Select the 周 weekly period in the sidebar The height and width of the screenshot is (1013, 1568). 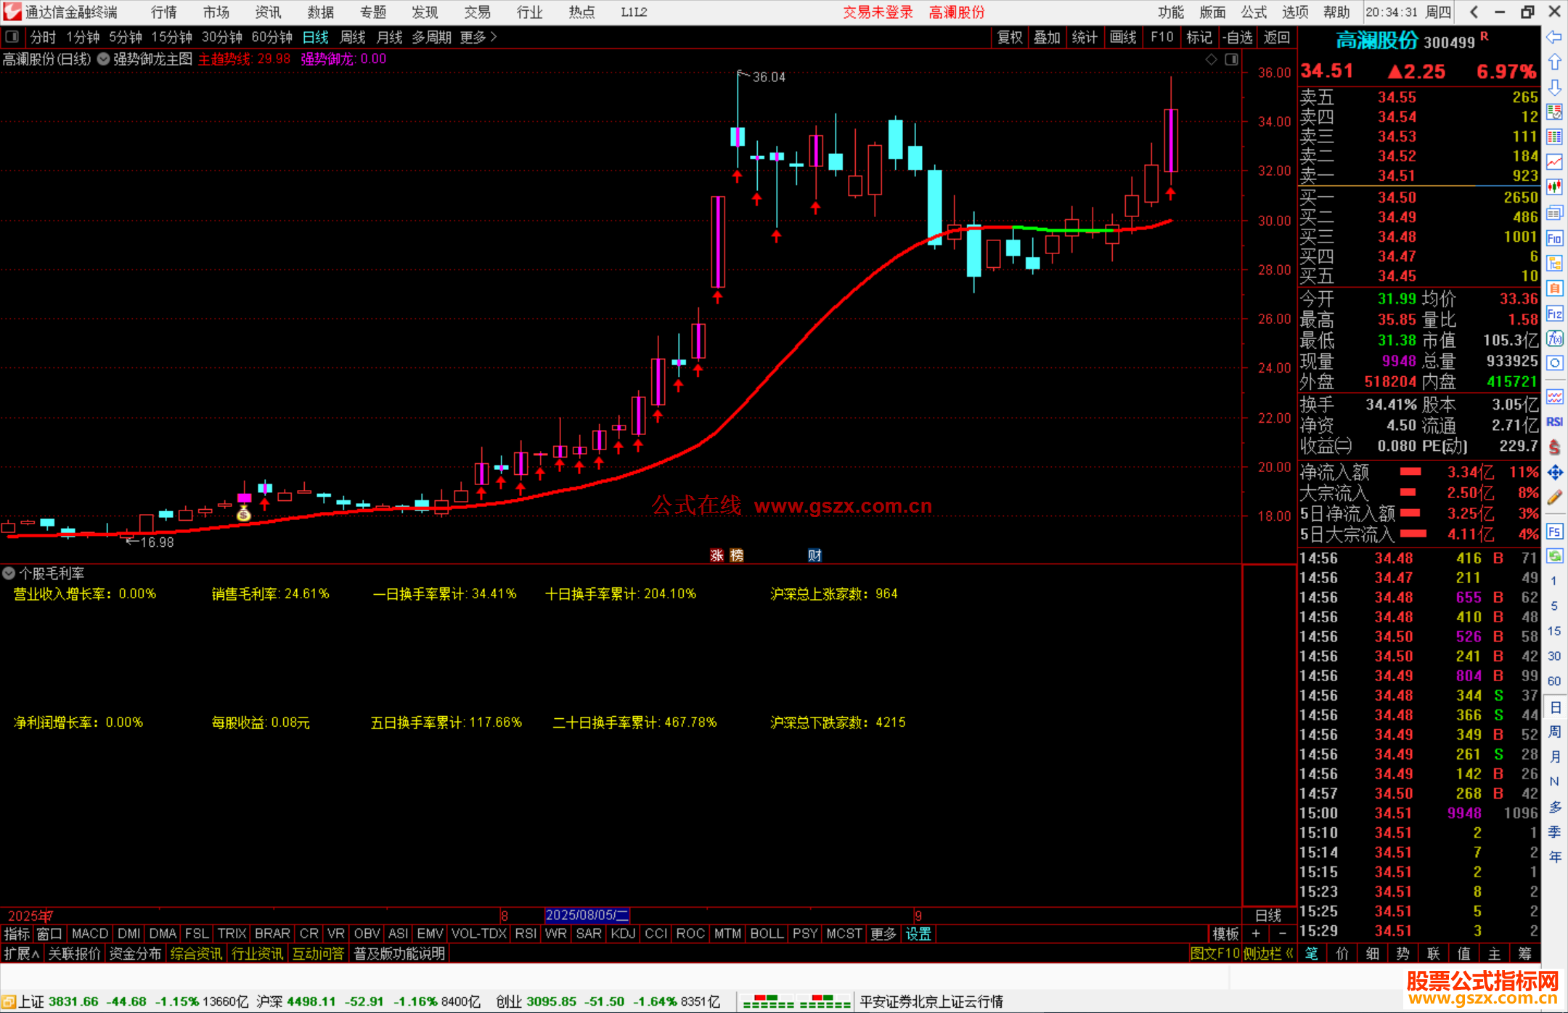[x=1554, y=731]
